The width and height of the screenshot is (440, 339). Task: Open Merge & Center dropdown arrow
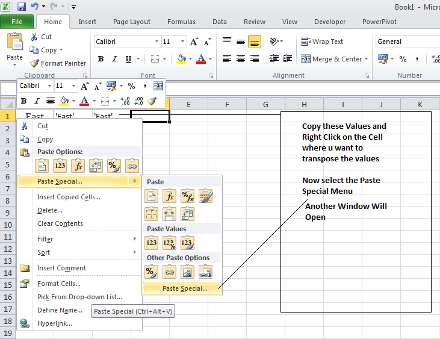click(x=368, y=59)
